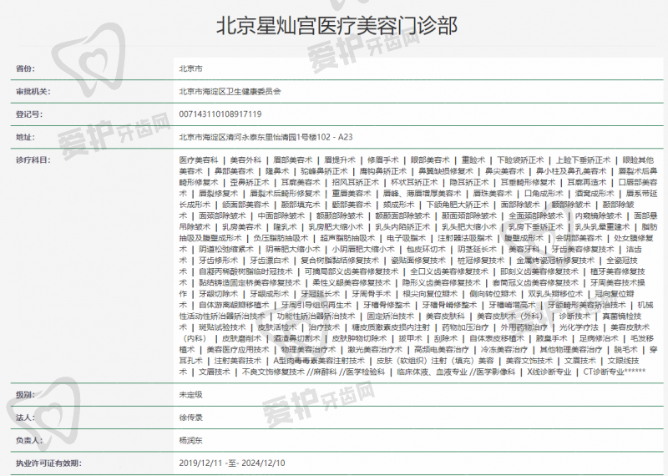This screenshot has height=476, width=668.
Task: Click the 负责人 row label
Action: pos(29,438)
